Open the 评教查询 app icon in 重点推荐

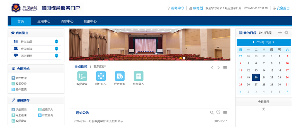click(120, 76)
